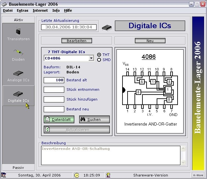207x179 pixels.
Task: Select the THT radio button
Action: click(99, 55)
